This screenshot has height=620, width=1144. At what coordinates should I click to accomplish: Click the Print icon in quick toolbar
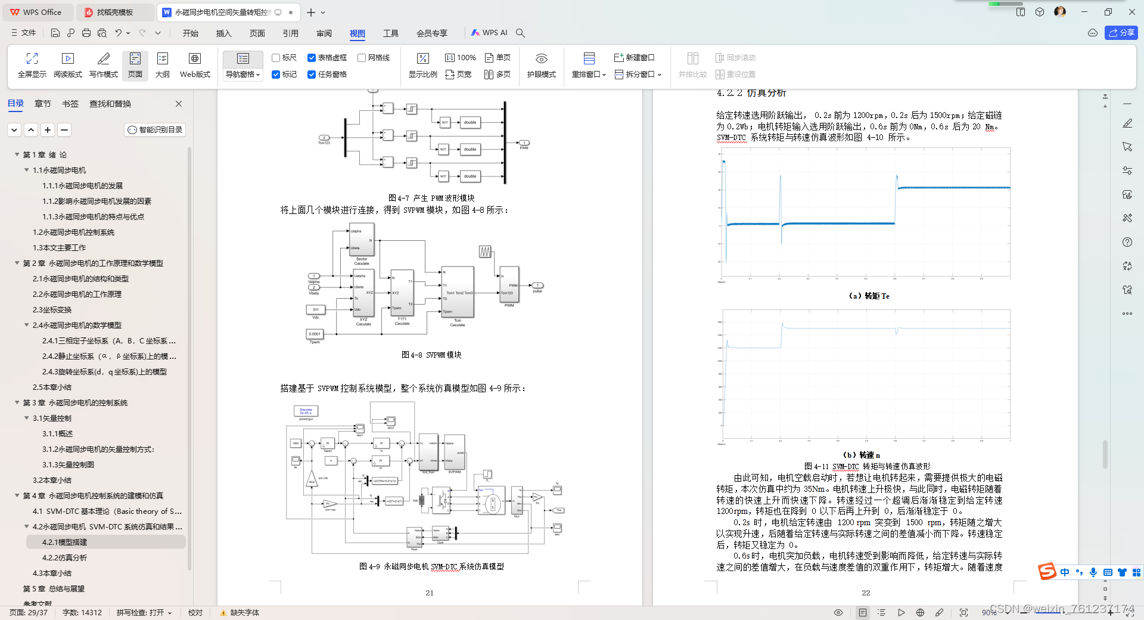point(86,33)
